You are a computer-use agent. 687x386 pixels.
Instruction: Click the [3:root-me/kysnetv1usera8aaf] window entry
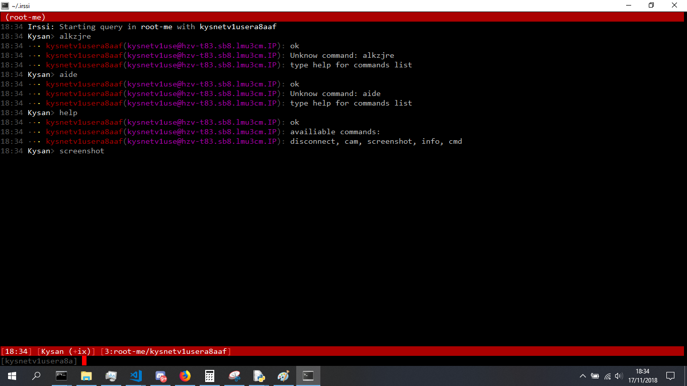click(166, 351)
